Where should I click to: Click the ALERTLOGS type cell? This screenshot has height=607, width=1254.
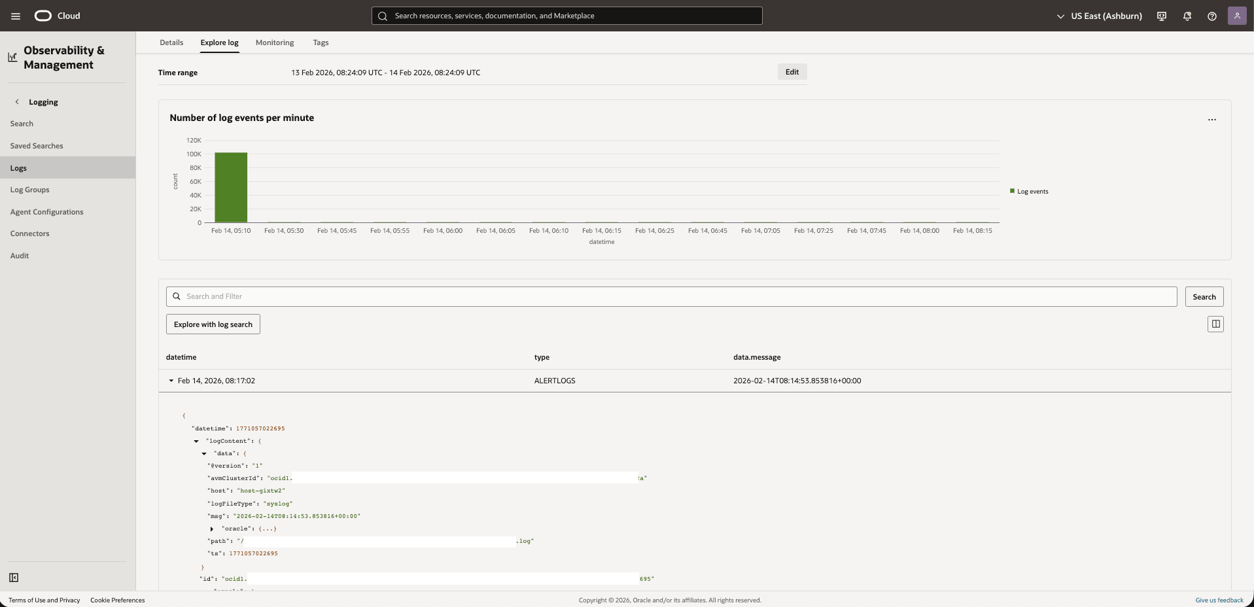[555, 381]
